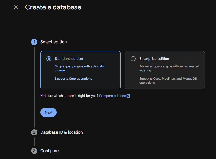
Task: Expand the Configure step
Action: [49, 151]
